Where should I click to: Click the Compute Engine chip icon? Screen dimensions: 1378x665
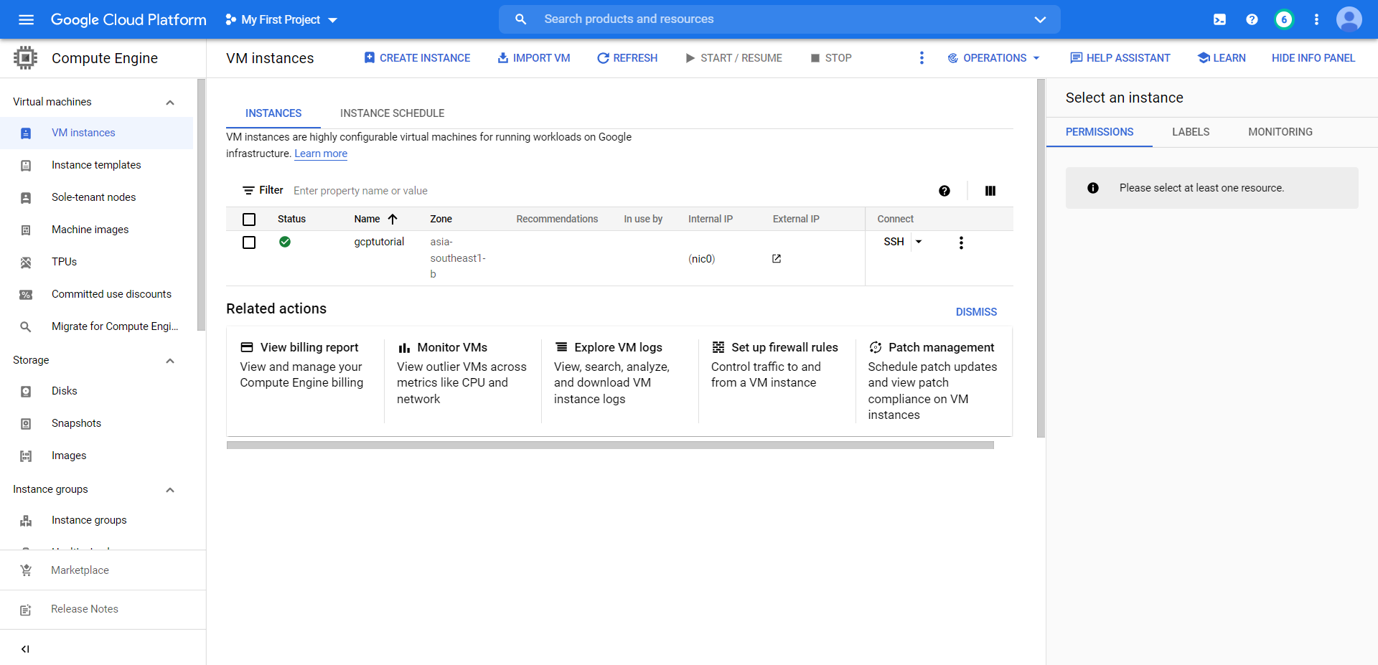25,58
